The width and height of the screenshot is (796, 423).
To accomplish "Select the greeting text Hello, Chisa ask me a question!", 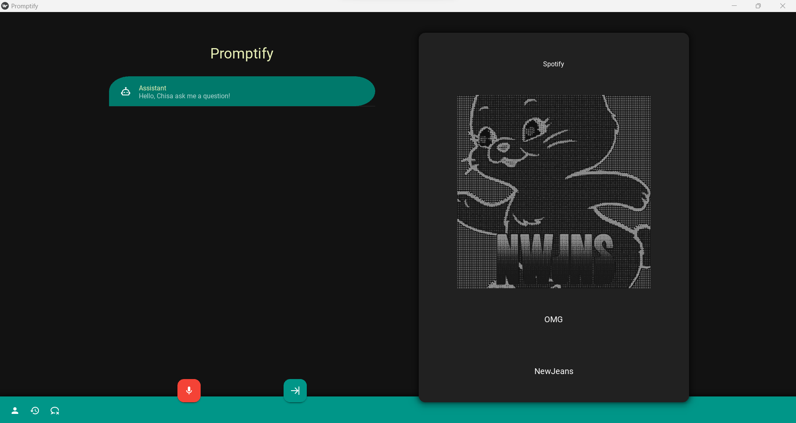I will (184, 96).
